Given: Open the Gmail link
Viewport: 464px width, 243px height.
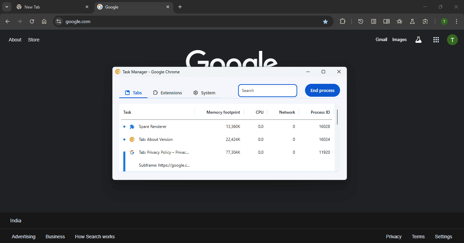Looking at the screenshot, I should (x=381, y=40).
